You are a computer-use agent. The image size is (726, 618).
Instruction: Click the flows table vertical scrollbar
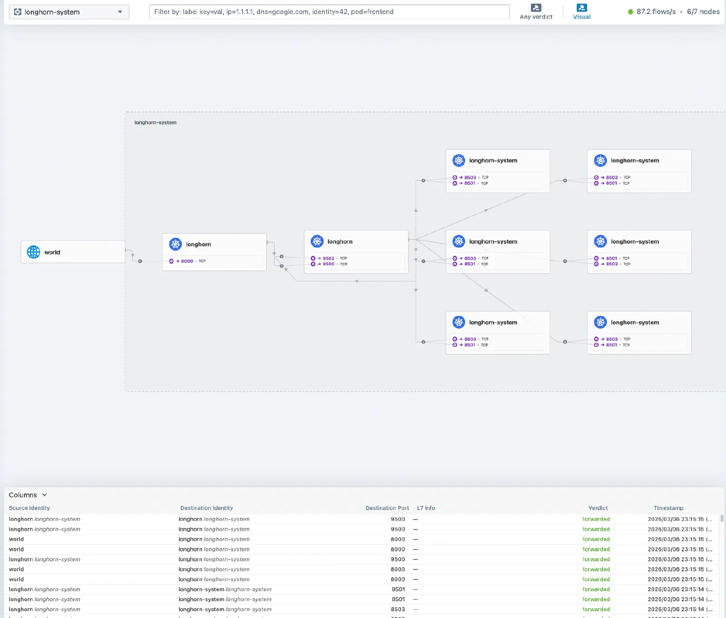click(x=722, y=518)
